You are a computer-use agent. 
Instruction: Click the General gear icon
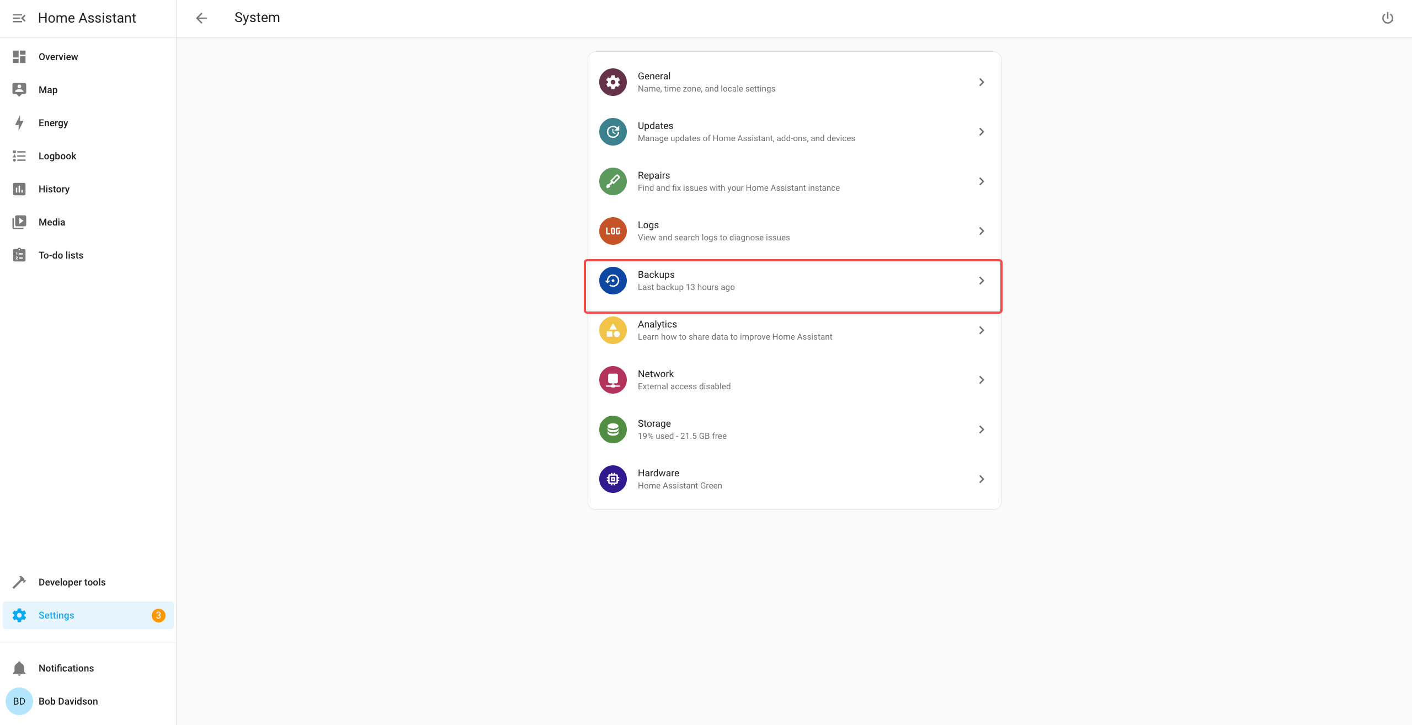click(613, 82)
